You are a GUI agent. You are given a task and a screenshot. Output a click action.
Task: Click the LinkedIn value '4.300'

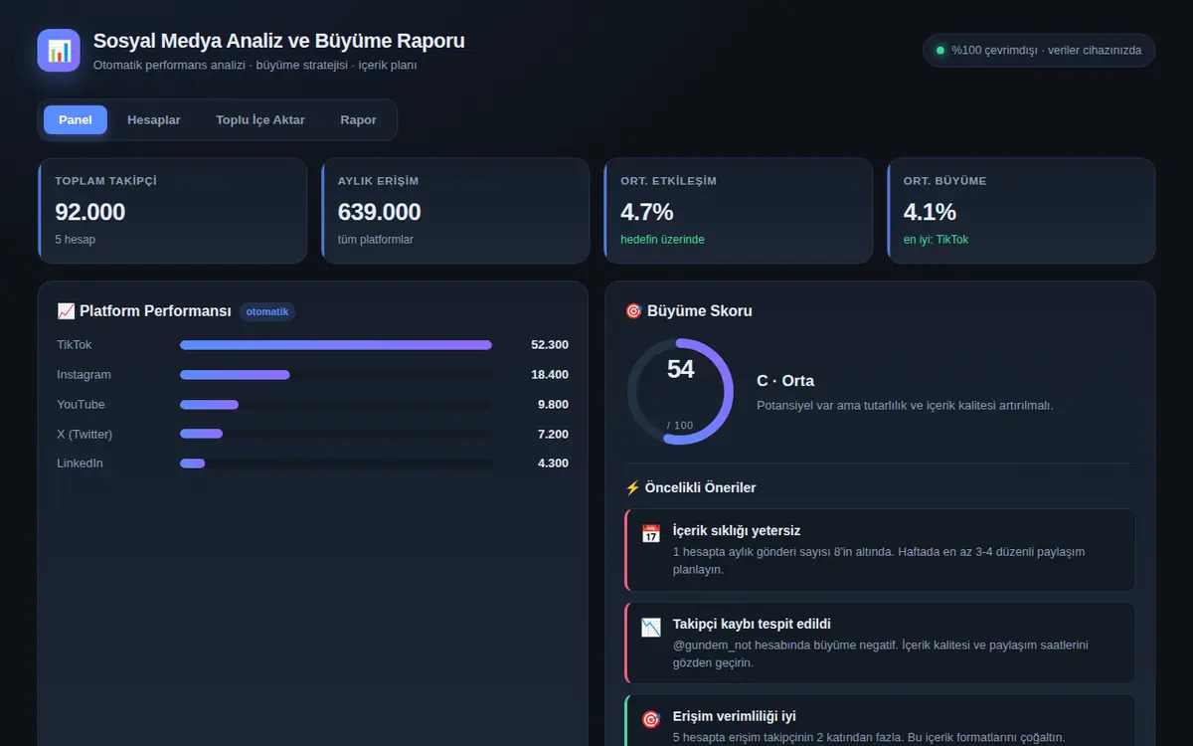tap(553, 464)
